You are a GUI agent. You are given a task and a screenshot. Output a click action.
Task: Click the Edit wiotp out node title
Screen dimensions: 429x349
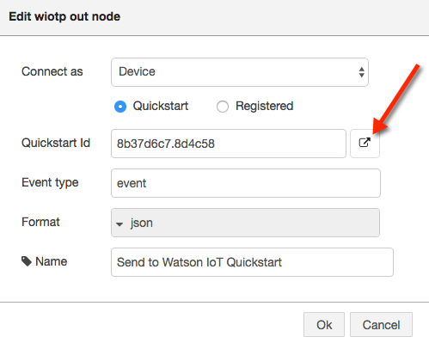click(x=64, y=16)
